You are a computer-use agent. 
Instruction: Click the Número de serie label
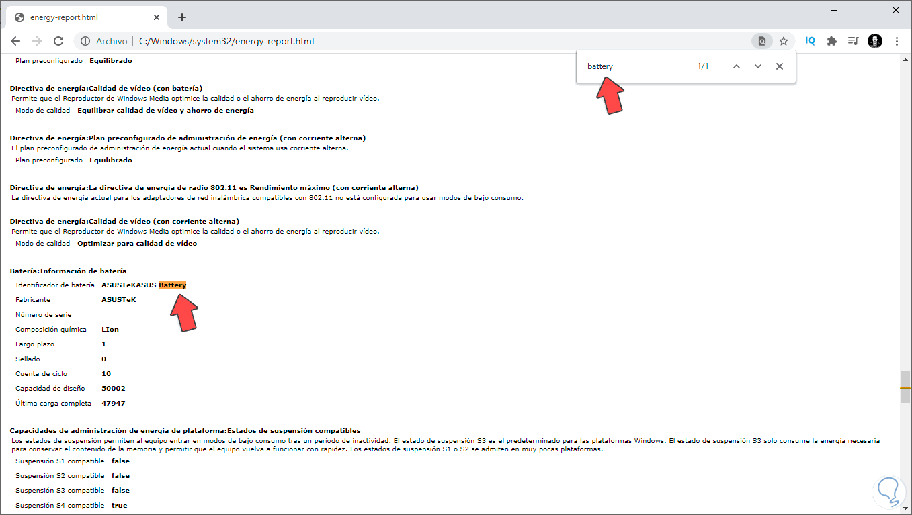click(43, 315)
